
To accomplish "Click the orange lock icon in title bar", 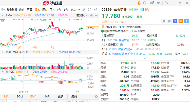I will (x=139, y=3).
